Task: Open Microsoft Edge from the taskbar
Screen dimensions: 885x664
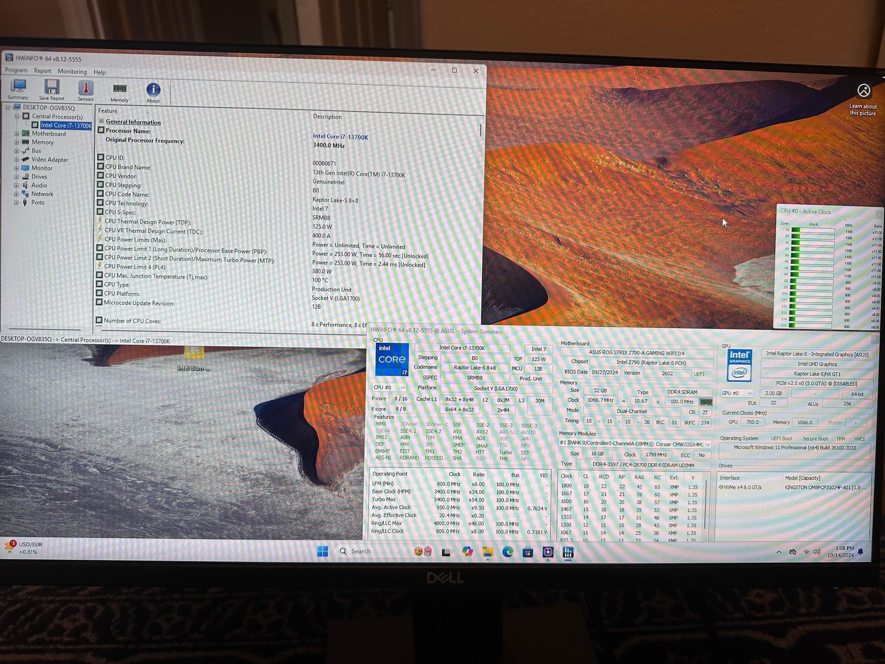Action: (x=507, y=552)
